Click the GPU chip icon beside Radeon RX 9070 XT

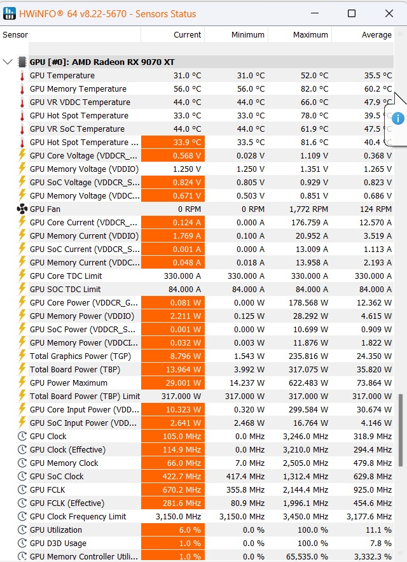point(22,62)
